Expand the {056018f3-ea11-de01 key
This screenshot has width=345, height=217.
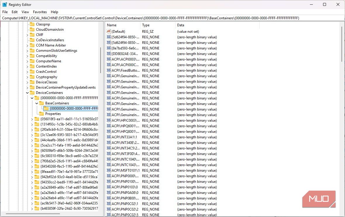32,119
